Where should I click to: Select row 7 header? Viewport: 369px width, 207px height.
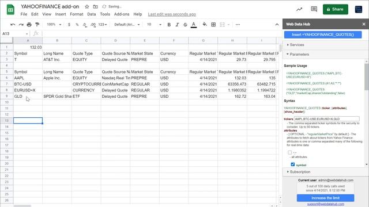6,84
